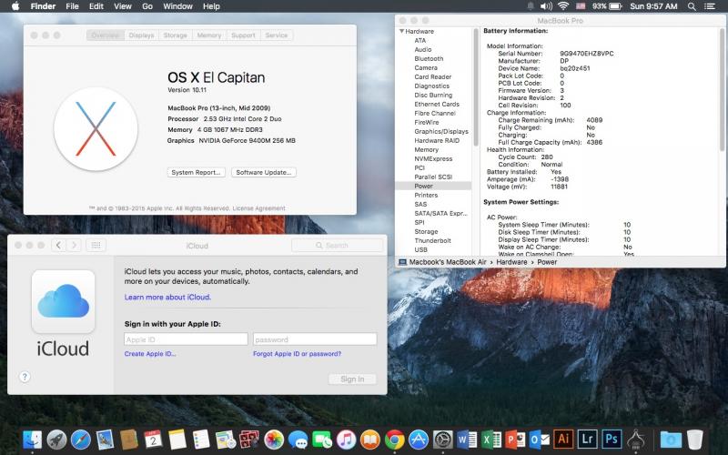
Task: Click the System Report button
Action: [x=196, y=172]
